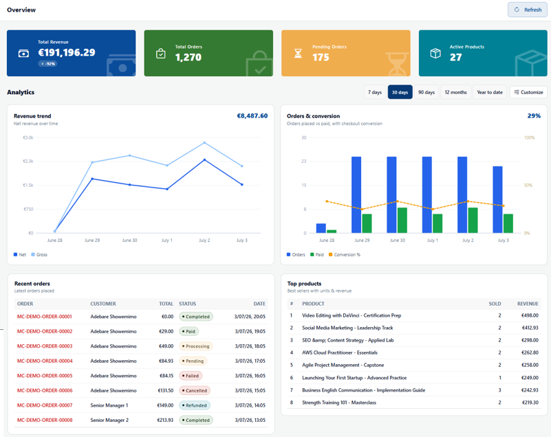Image resolution: width=551 pixels, height=437 pixels.
Task: Click the STATUS column header
Action: pos(187,304)
